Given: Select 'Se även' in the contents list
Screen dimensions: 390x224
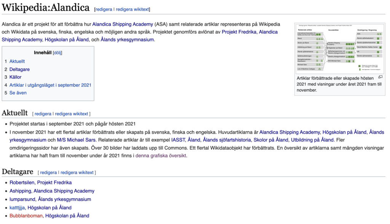Looking at the screenshot, I should pyautogui.click(x=18, y=93).
